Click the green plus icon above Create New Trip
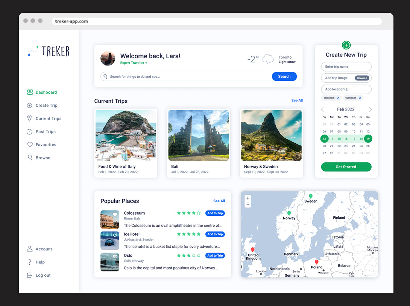The height and width of the screenshot is (306, 410). pos(346,45)
